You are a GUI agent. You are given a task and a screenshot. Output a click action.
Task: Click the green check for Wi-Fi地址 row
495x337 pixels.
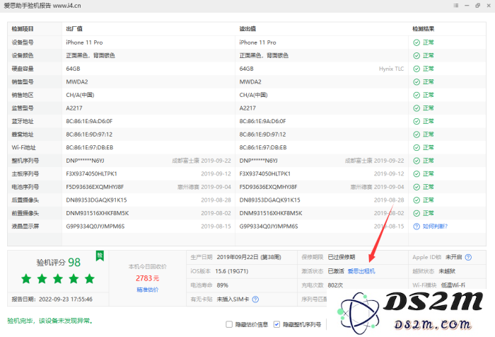(417, 148)
